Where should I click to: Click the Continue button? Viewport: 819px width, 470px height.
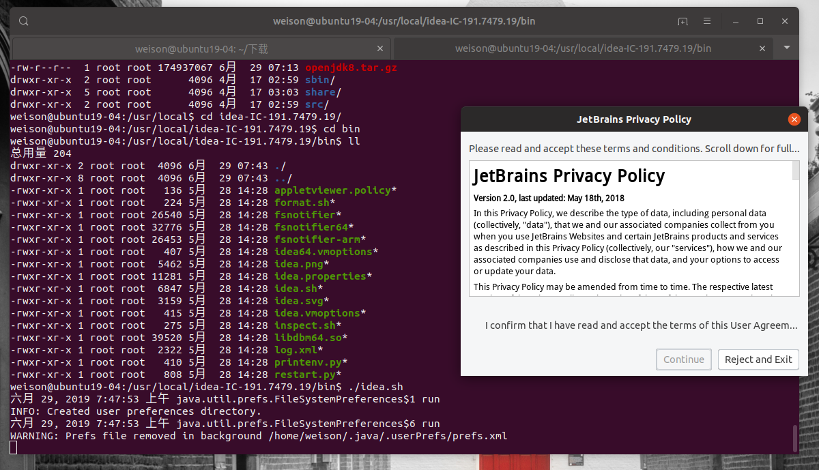coord(683,359)
